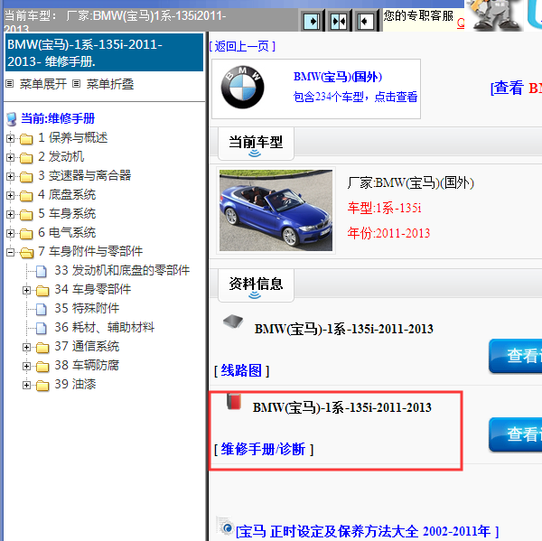Screen dimensions: 542x541
Task: Click the 菜单折叠 list icon
Action: [x=77, y=84]
